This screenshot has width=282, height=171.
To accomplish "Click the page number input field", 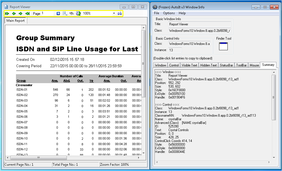I will pos(48,13).
